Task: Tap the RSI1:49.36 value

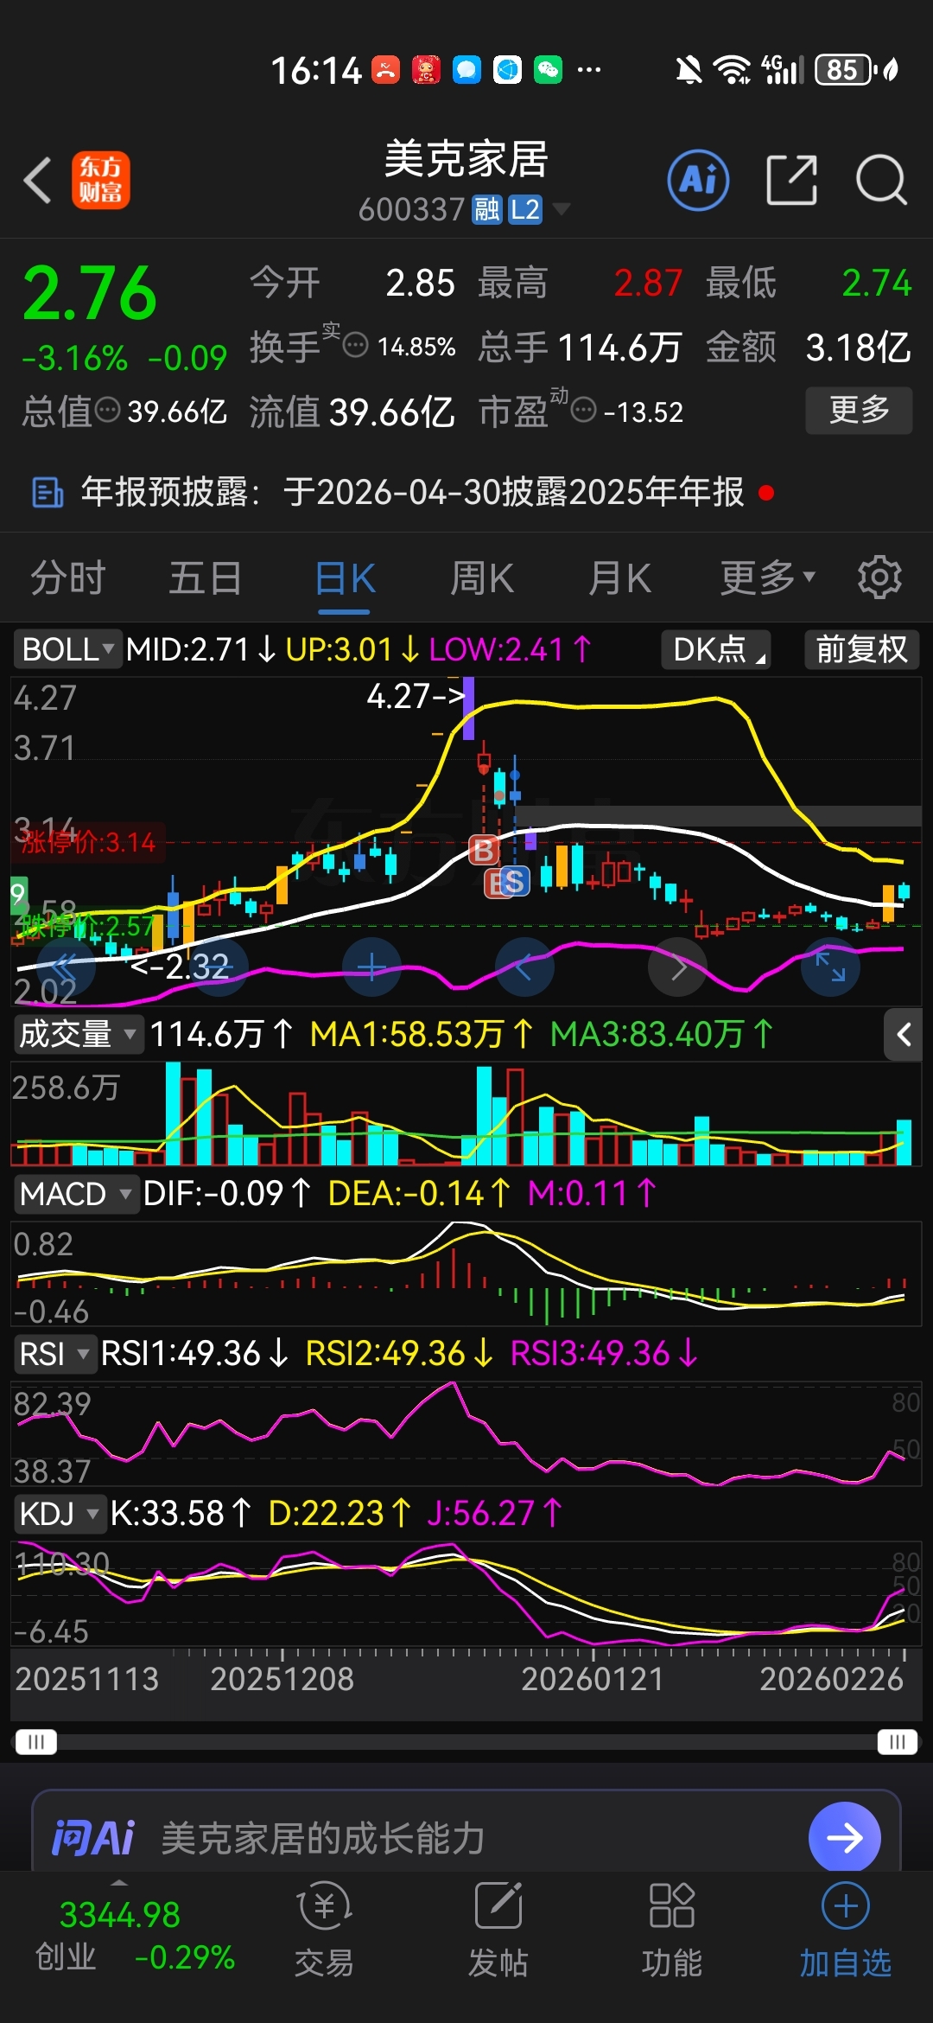Action: point(195,1354)
